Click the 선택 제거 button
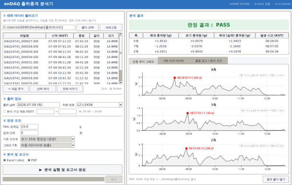This screenshot has height=185, width=292. [x=43, y=89]
